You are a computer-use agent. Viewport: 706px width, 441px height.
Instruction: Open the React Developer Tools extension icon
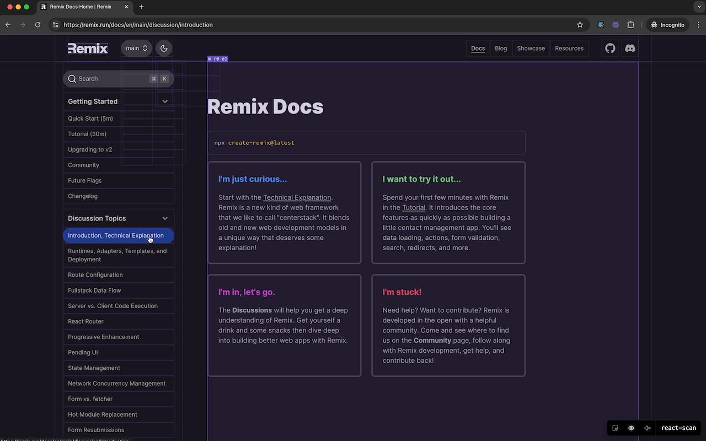point(601,25)
